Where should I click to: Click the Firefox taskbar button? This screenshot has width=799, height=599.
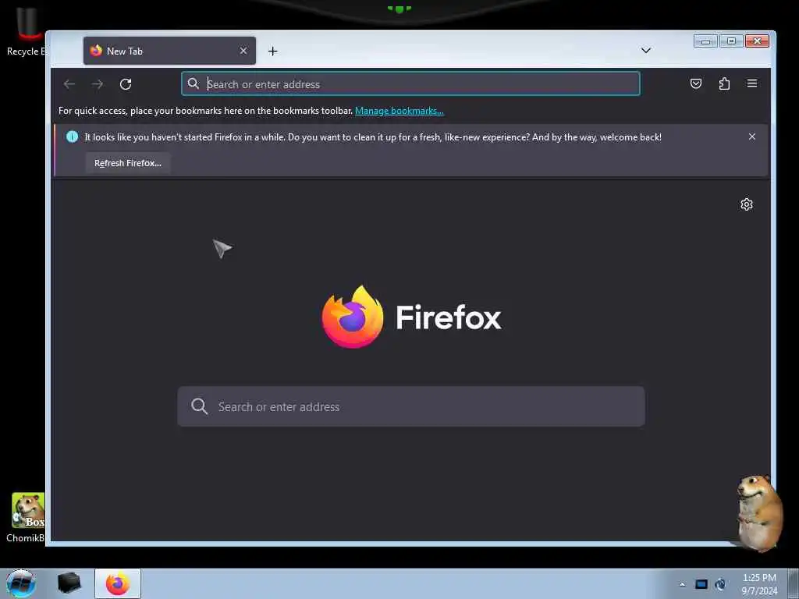tap(118, 583)
